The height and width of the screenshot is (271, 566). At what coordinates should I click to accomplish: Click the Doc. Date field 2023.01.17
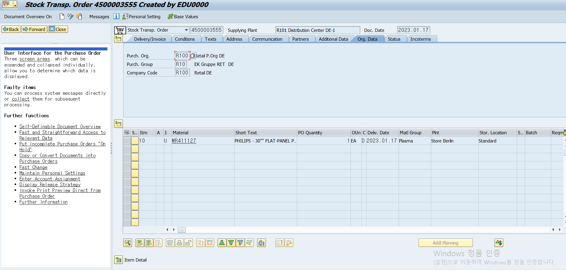[x=413, y=30]
